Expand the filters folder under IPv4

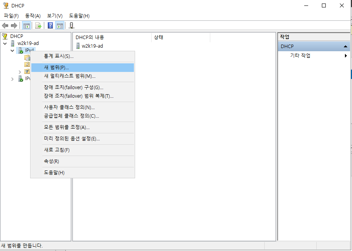coord(20,72)
